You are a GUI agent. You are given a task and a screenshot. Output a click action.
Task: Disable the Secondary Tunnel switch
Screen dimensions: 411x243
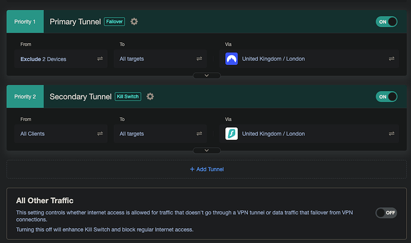386,96
